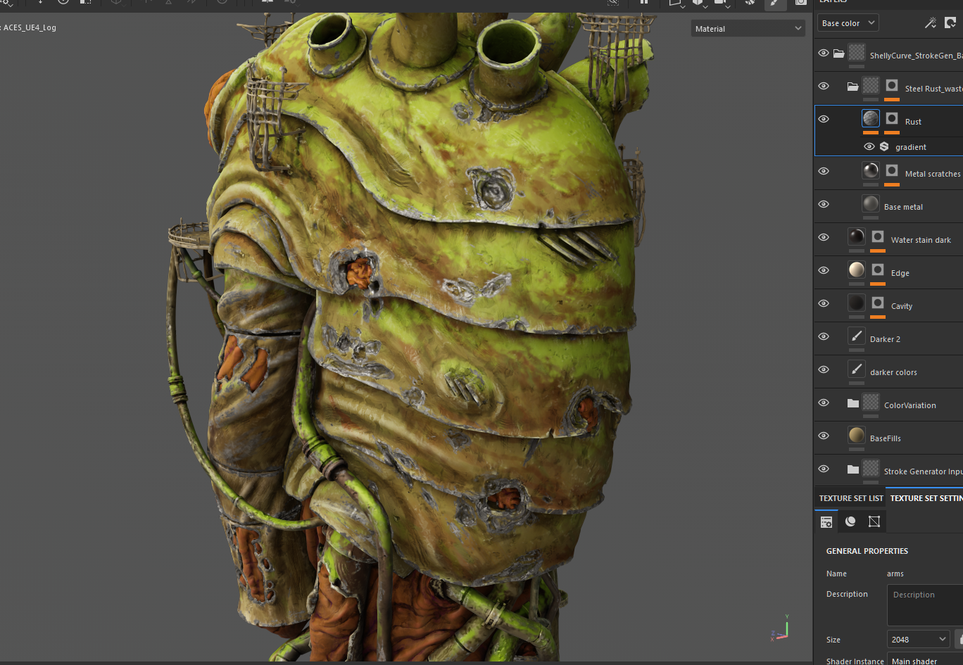Open the Size 2048 resolution dropdown
Viewport: 963px width, 665px height.
click(918, 639)
